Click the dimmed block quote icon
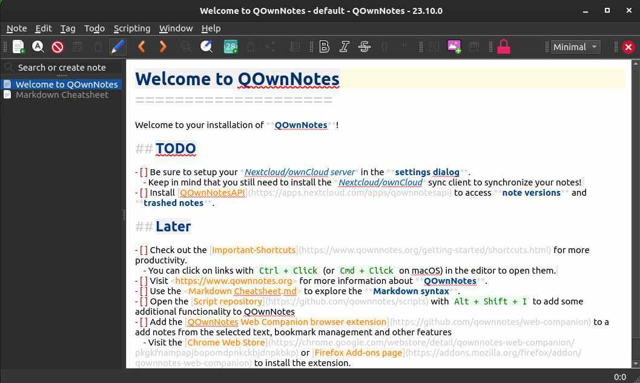This screenshot has width=640, height=383. (404, 46)
